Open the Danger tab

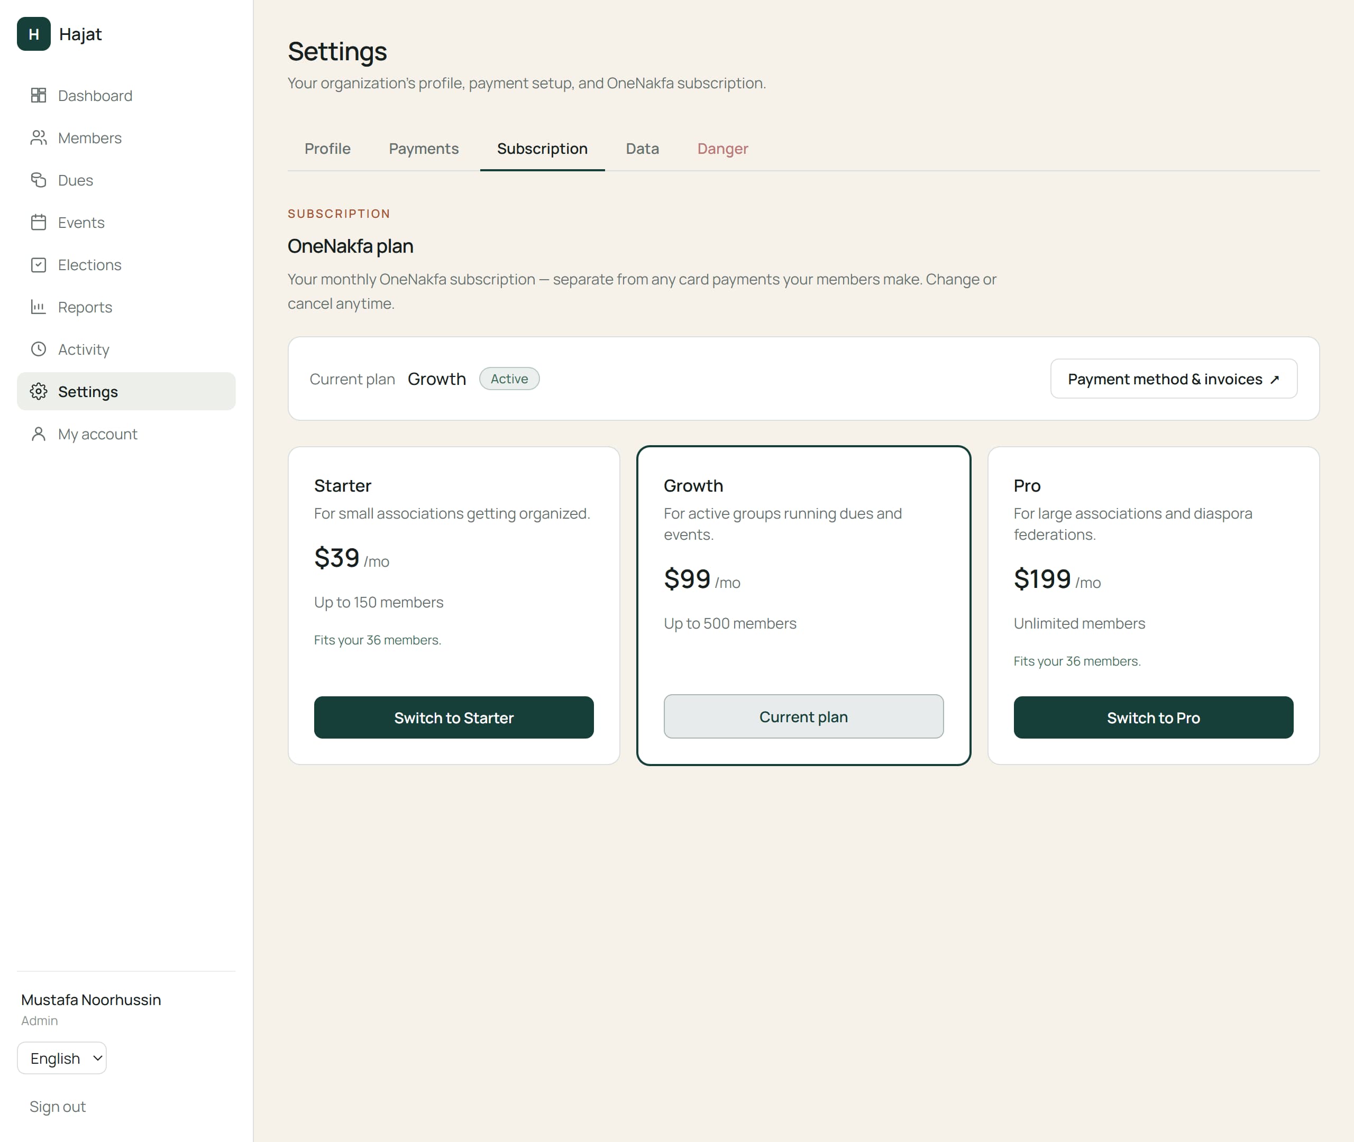click(x=722, y=149)
